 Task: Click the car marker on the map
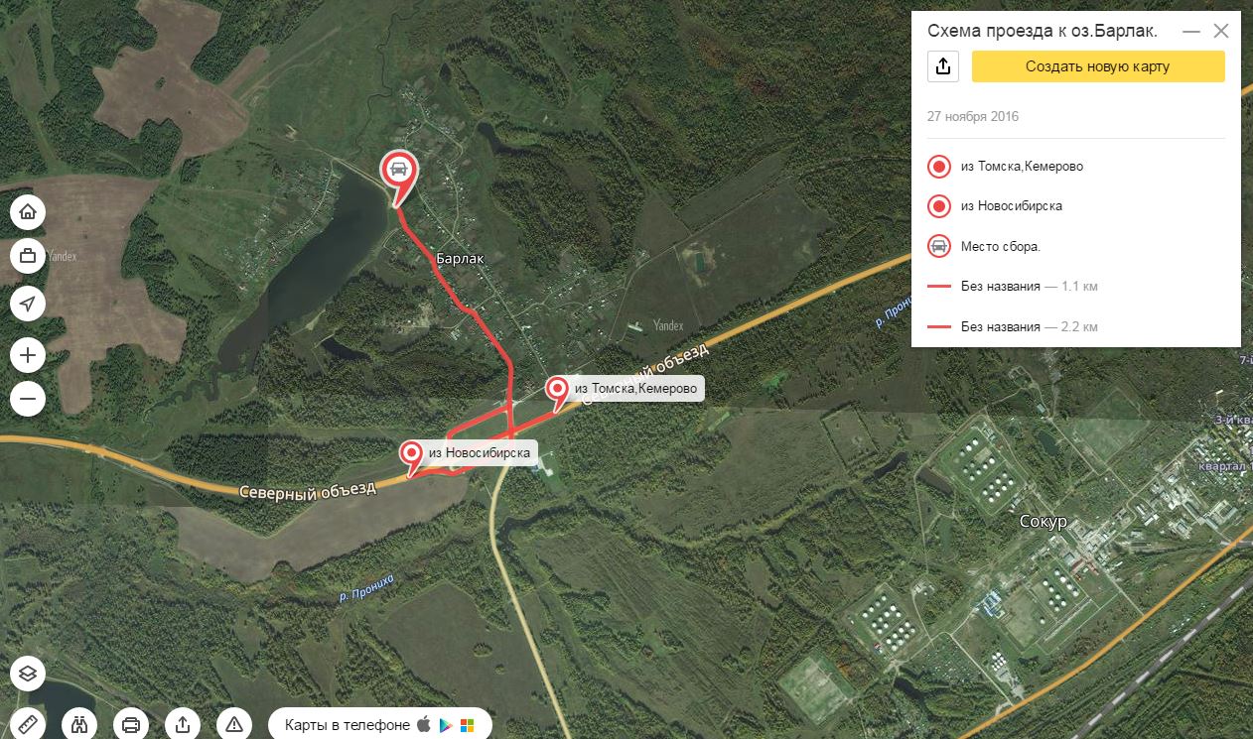[x=398, y=170]
